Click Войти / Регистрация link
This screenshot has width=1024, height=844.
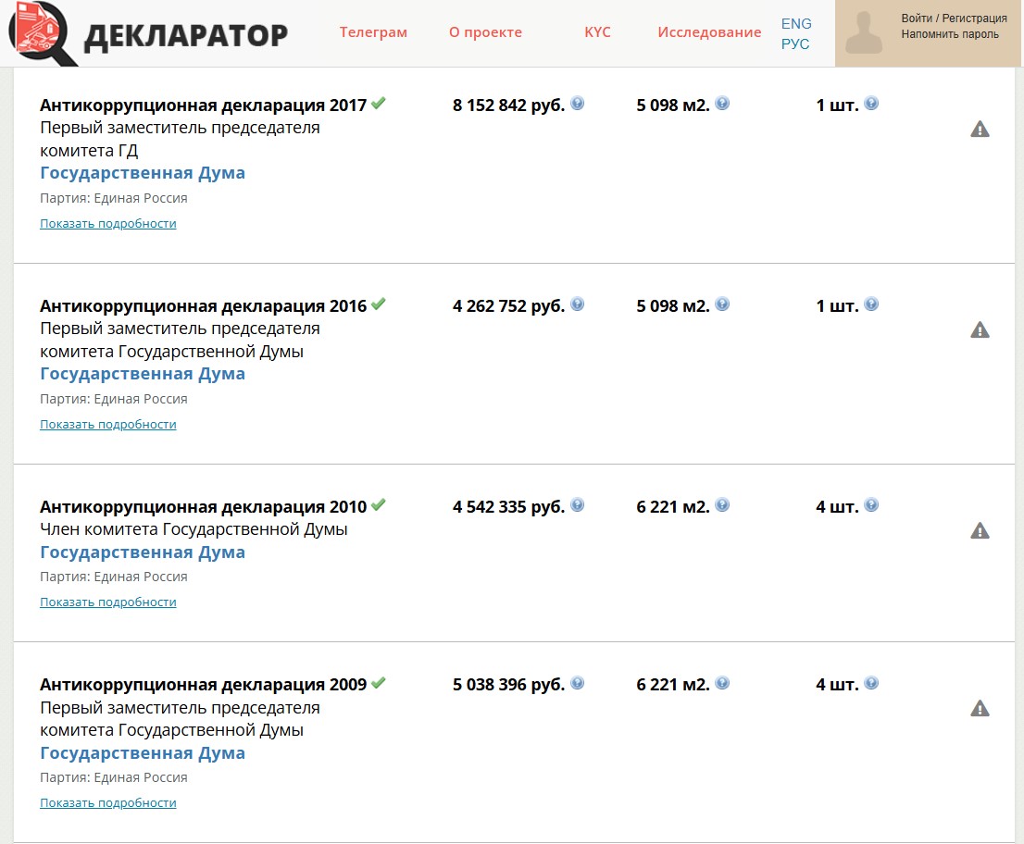pos(954,19)
